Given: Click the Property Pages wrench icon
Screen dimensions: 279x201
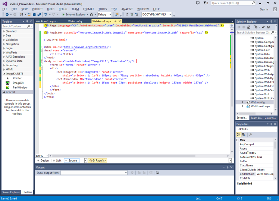Looking at the screenshot, I should (251, 134).
